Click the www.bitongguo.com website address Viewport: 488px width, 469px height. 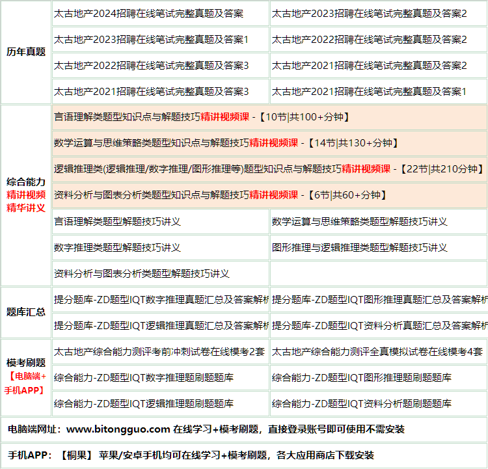tap(118, 429)
